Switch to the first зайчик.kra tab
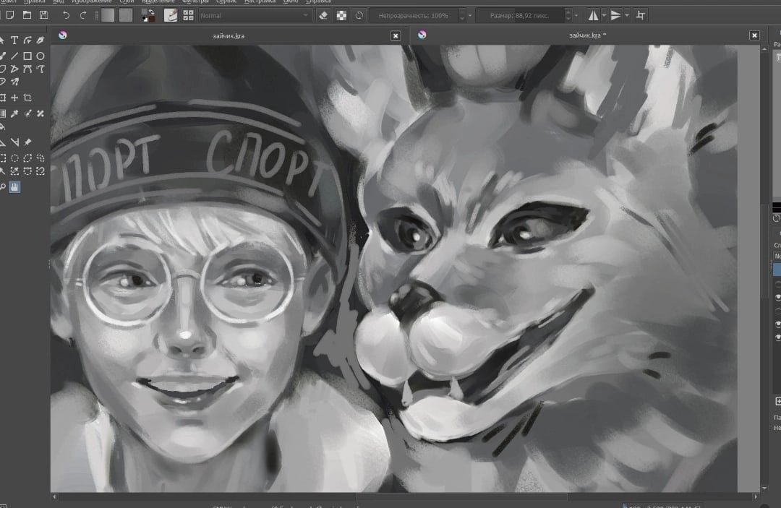Screen dimensions: 781x508 click(229, 36)
